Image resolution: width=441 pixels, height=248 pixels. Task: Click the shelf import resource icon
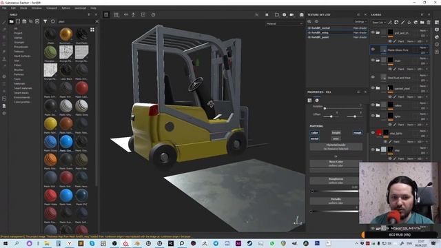37,21
